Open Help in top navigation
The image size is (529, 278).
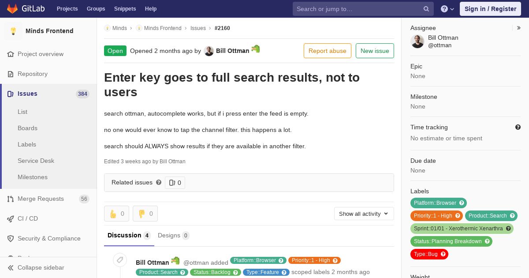coord(151,9)
